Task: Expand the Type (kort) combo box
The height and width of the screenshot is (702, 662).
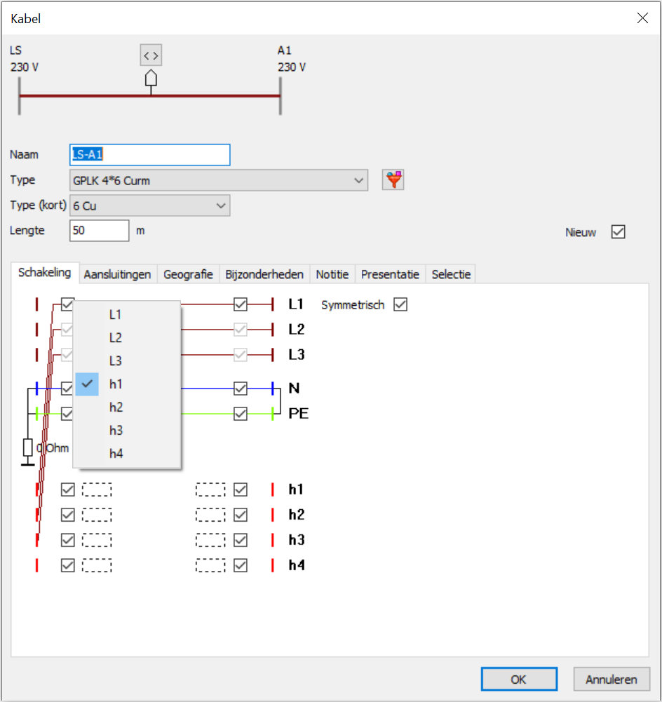Action: (x=150, y=205)
